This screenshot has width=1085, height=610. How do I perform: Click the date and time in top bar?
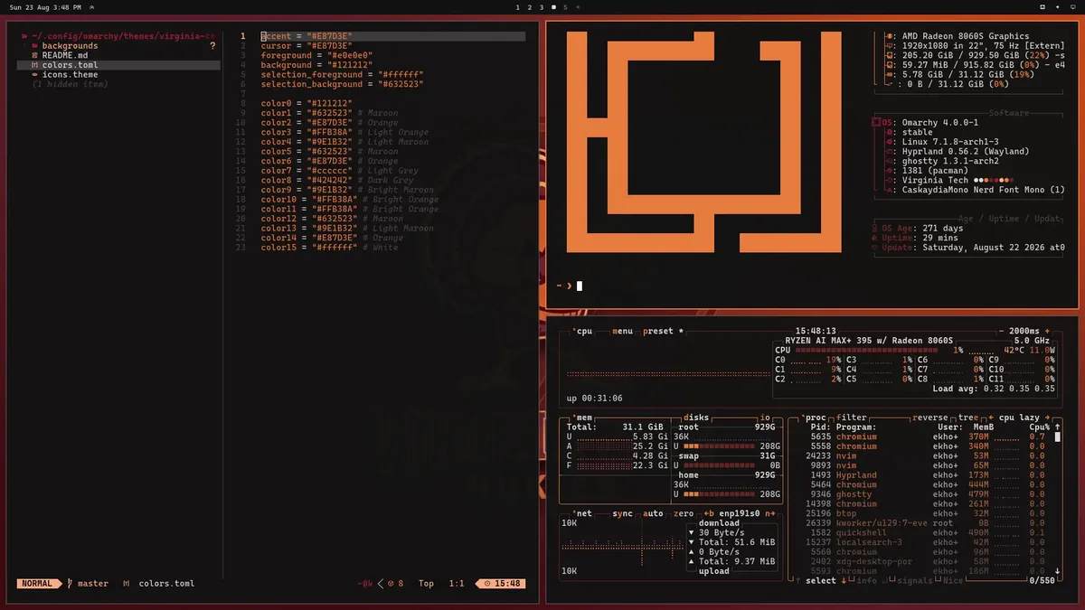44,7
